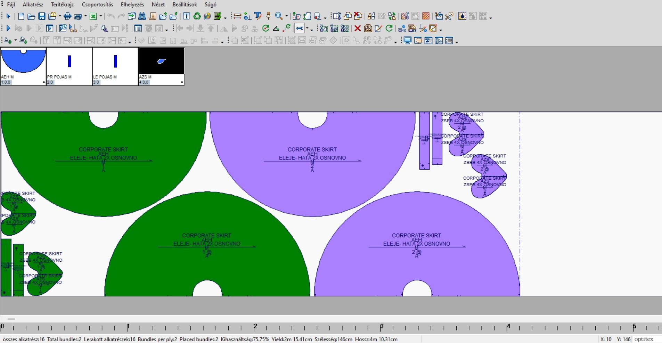Open the Nézet menu

158,5
